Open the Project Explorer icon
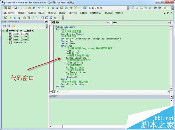Screen dimensions: 175x130 pos(66,8)
